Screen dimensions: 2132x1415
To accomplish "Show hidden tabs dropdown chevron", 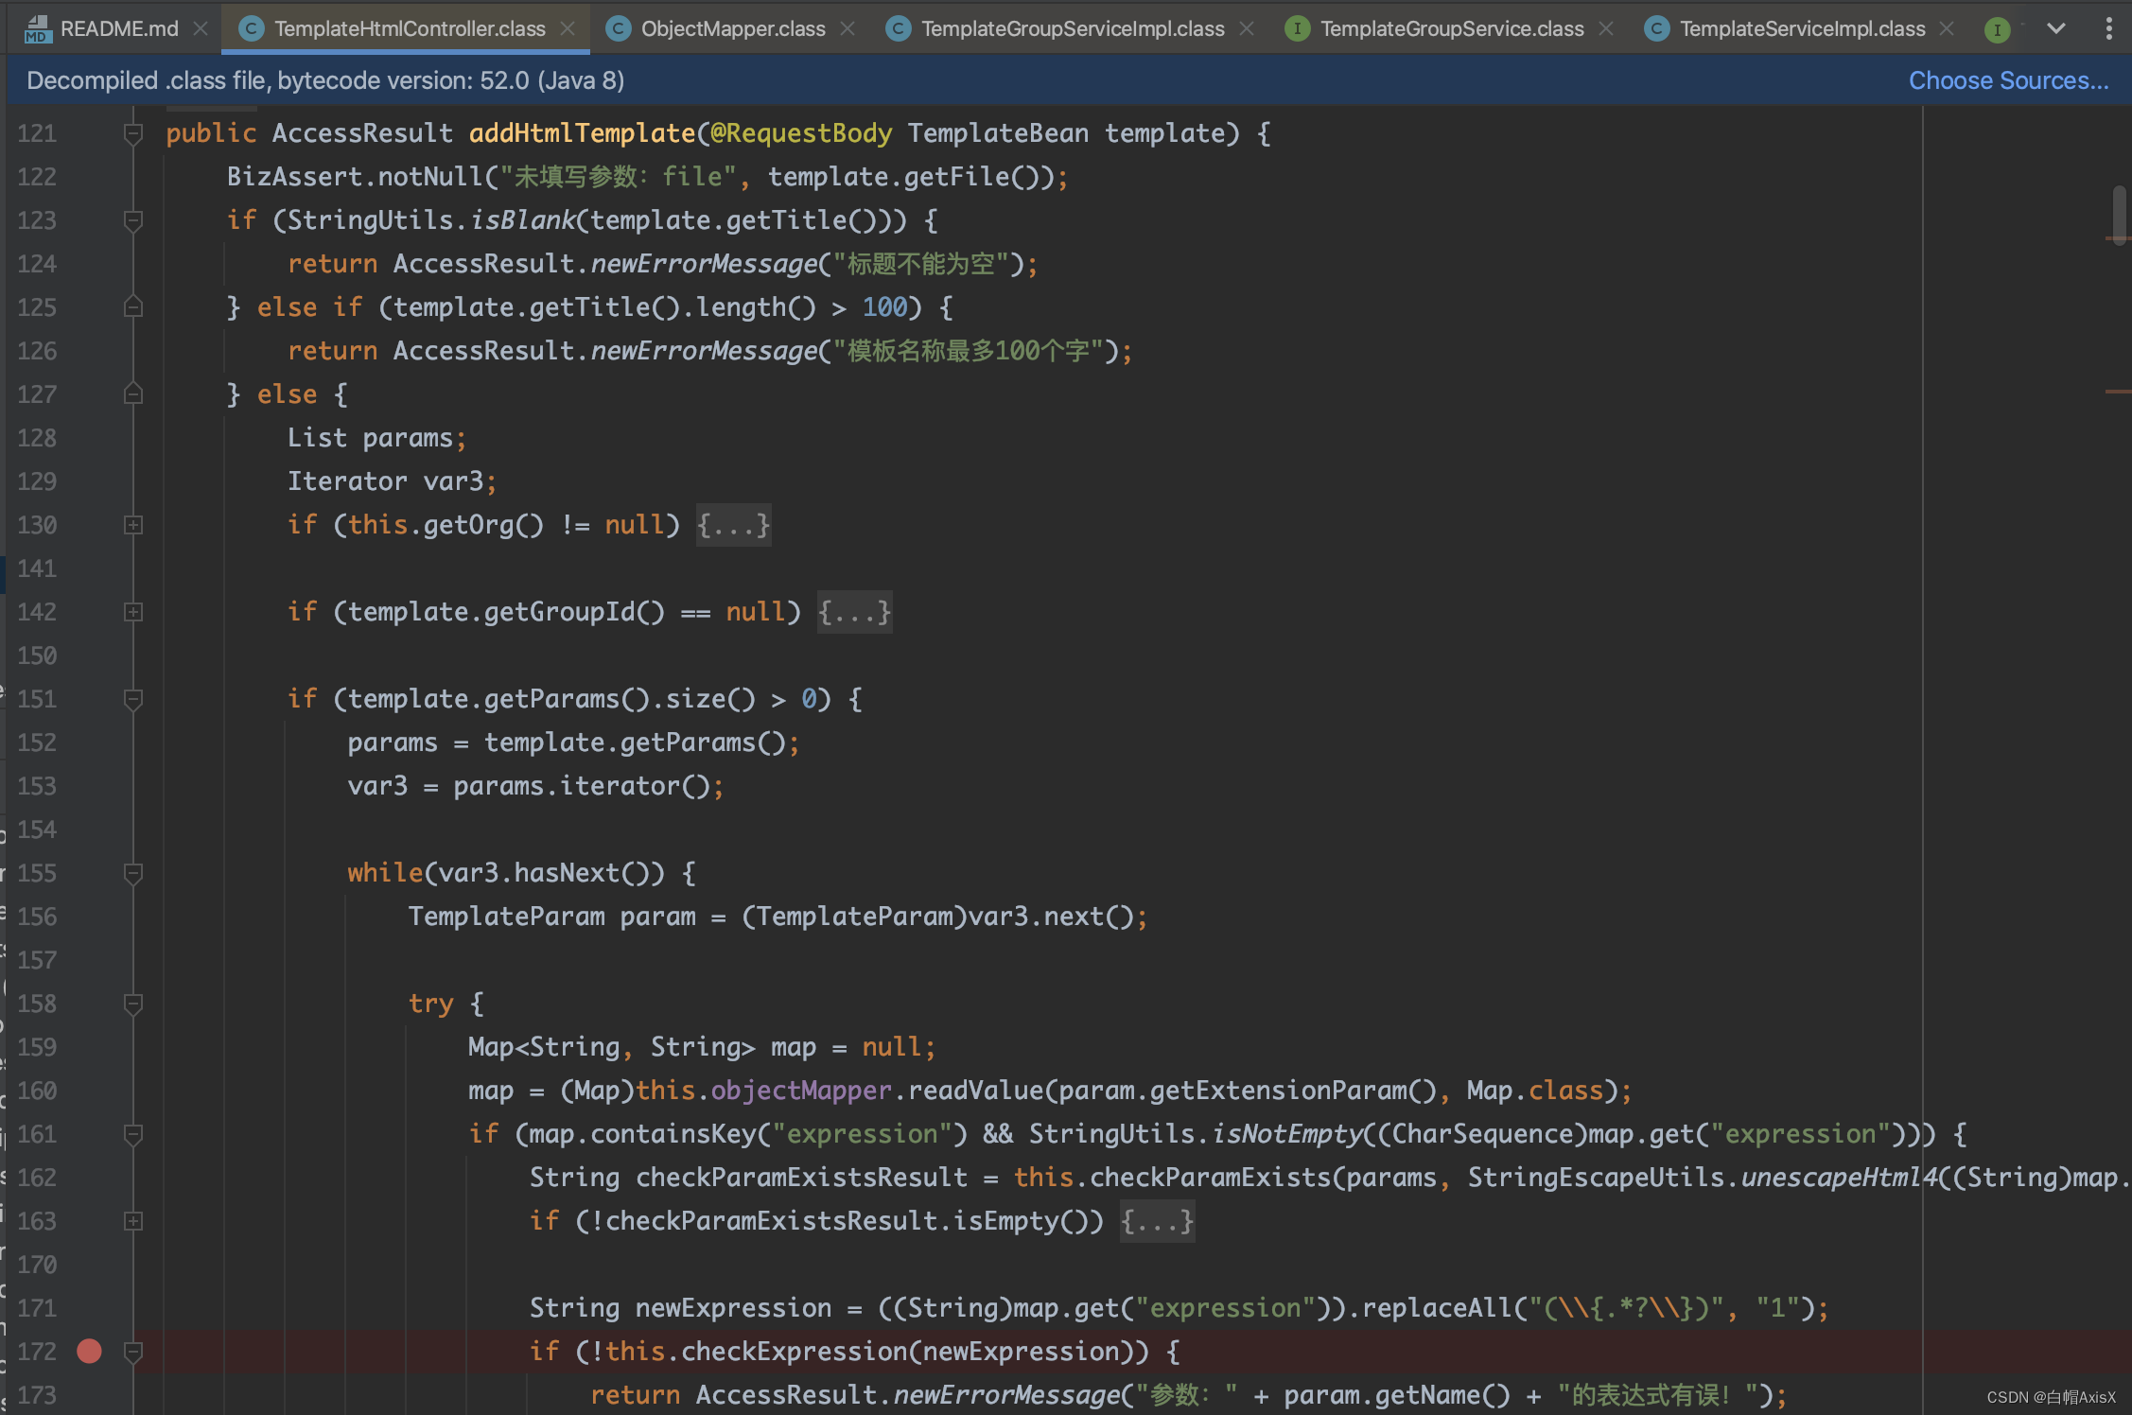I will [x=2055, y=28].
